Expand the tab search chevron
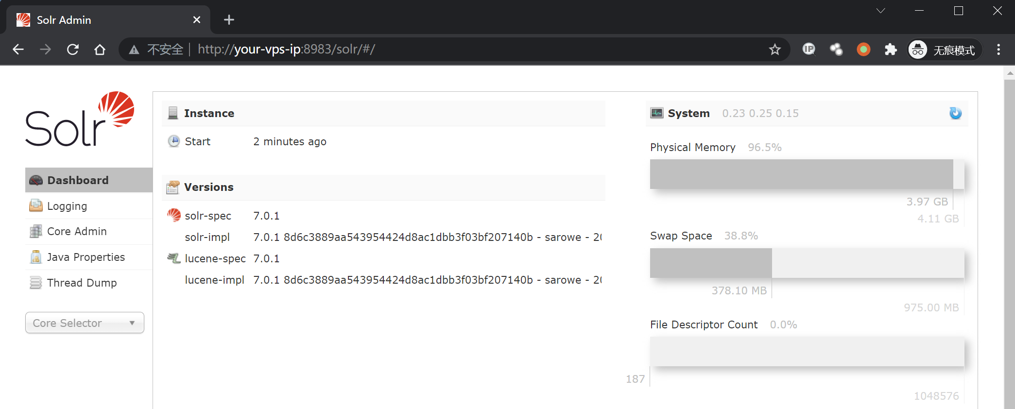Viewport: 1015px width, 409px height. coord(880,11)
